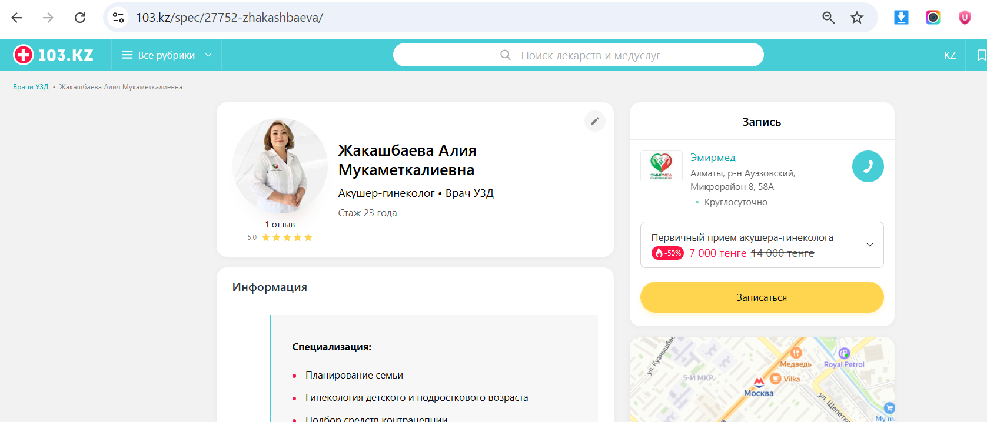Go back to the previous browser page

point(16,18)
